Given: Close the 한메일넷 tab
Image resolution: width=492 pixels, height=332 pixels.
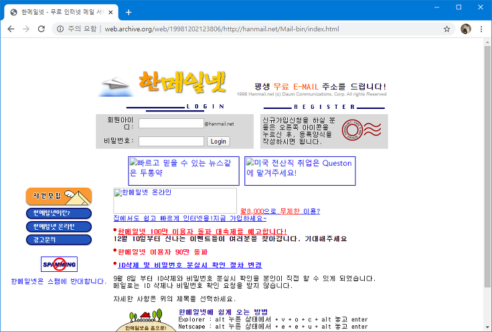Looking at the screenshot, I should click(110, 13).
